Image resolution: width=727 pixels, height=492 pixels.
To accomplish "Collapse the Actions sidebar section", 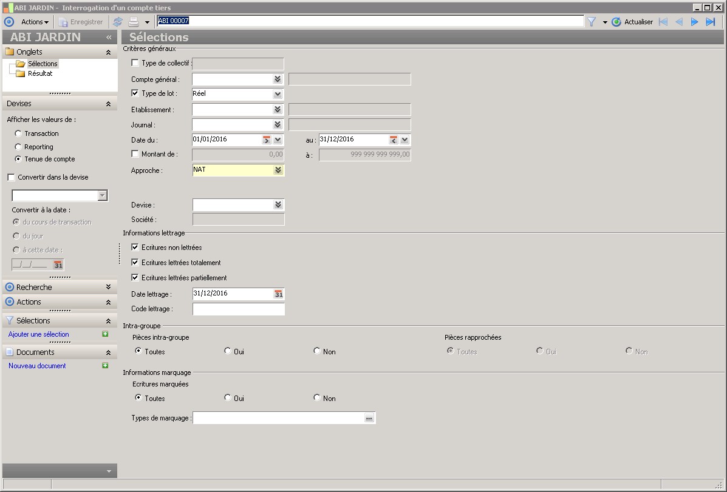I will [x=108, y=302].
